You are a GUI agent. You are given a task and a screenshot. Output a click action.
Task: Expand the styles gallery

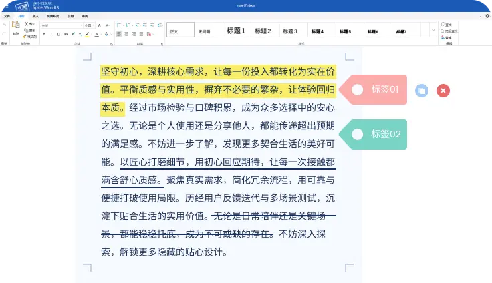(433, 30)
